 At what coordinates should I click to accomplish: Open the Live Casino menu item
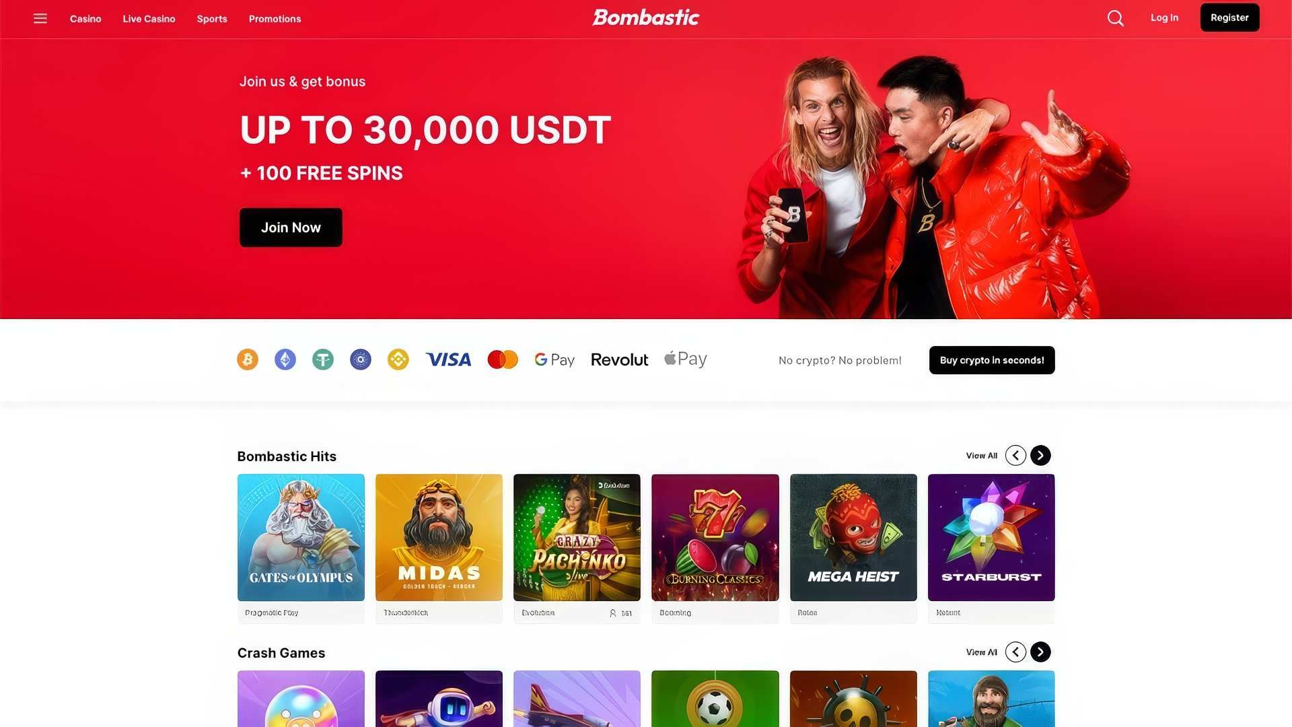(149, 19)
